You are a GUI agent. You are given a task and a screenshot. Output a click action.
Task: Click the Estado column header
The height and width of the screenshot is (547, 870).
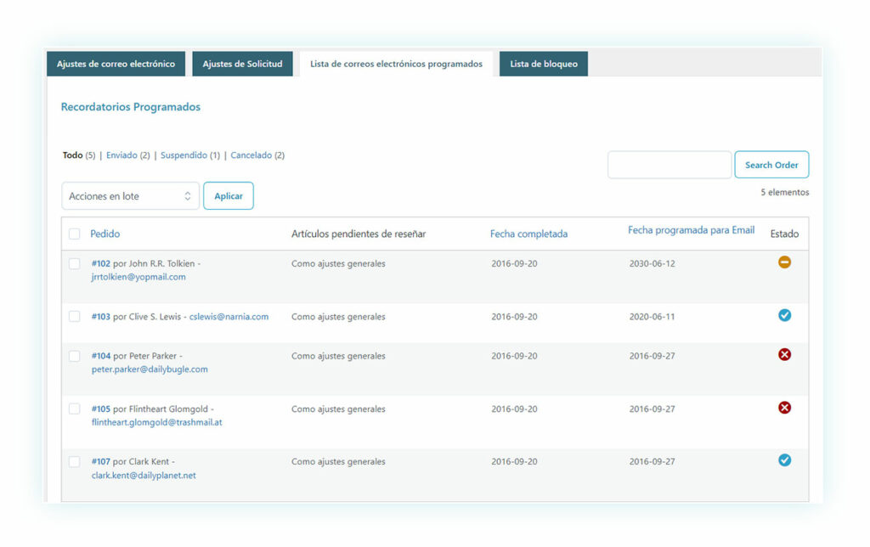tap(784, 234)
